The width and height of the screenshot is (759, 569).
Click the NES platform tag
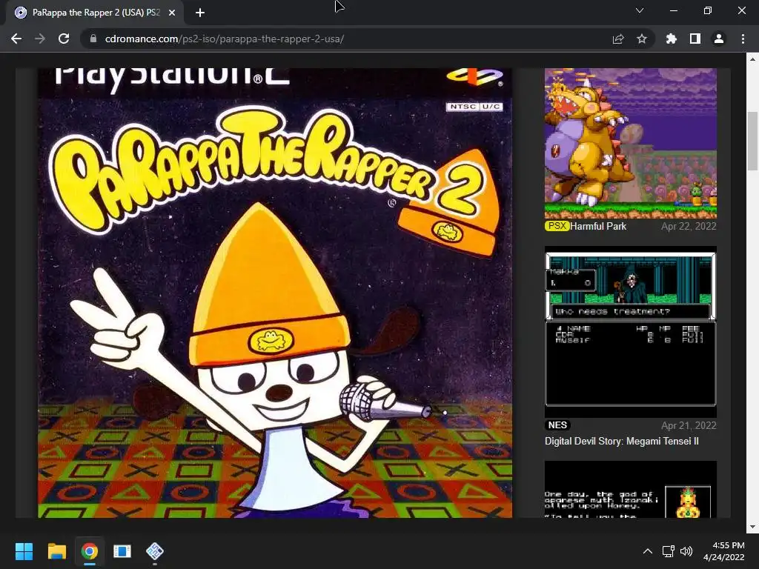pyautogui.click(x=557, y=425)
